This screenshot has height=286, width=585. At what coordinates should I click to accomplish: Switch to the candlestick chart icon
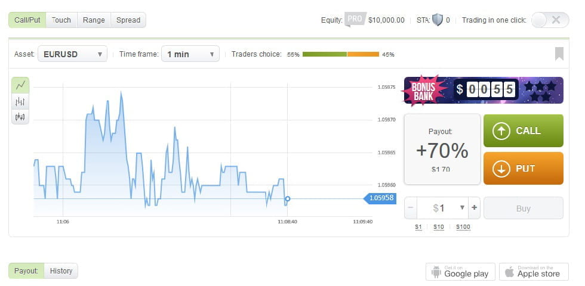(20, 117)
